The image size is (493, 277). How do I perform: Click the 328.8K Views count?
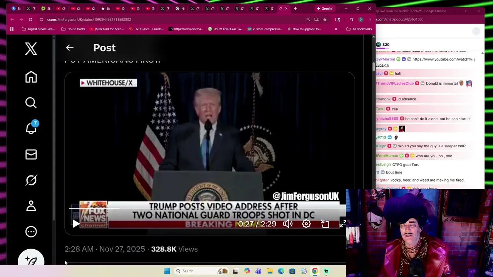[174, 249]
